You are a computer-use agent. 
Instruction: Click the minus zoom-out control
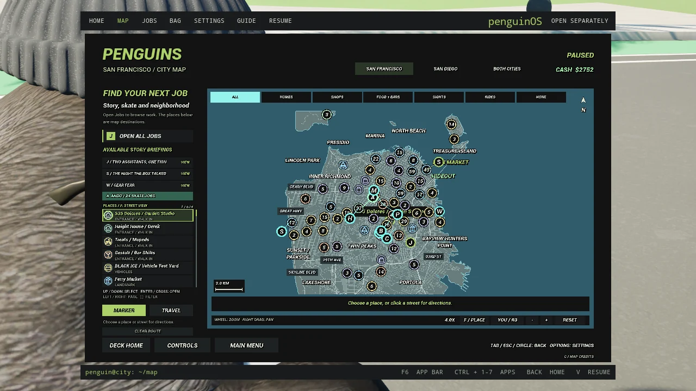[x=532, y=320]
